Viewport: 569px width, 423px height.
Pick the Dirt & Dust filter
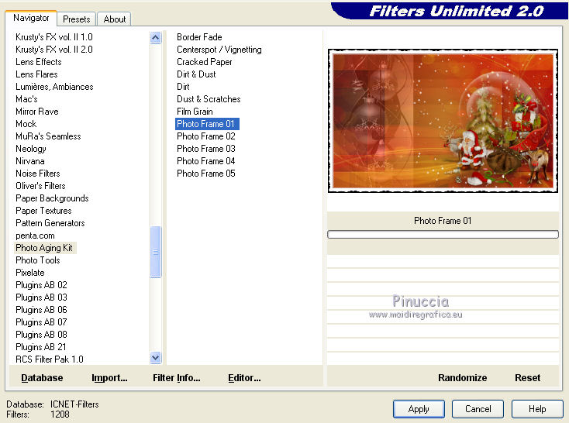coord(196,74)
